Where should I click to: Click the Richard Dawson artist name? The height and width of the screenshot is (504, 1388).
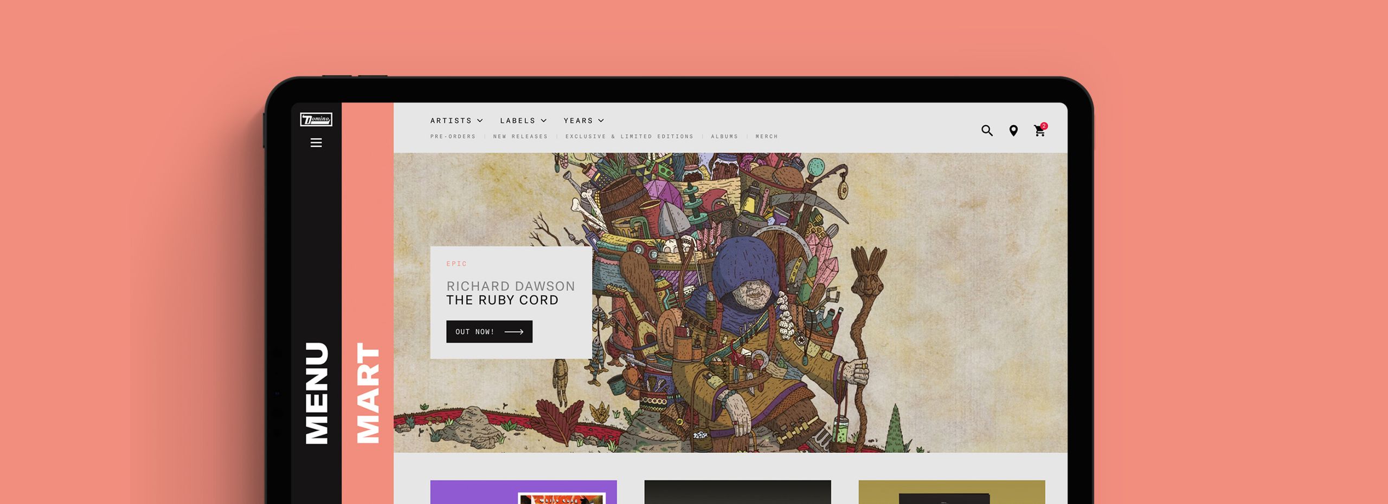point(510,286)
